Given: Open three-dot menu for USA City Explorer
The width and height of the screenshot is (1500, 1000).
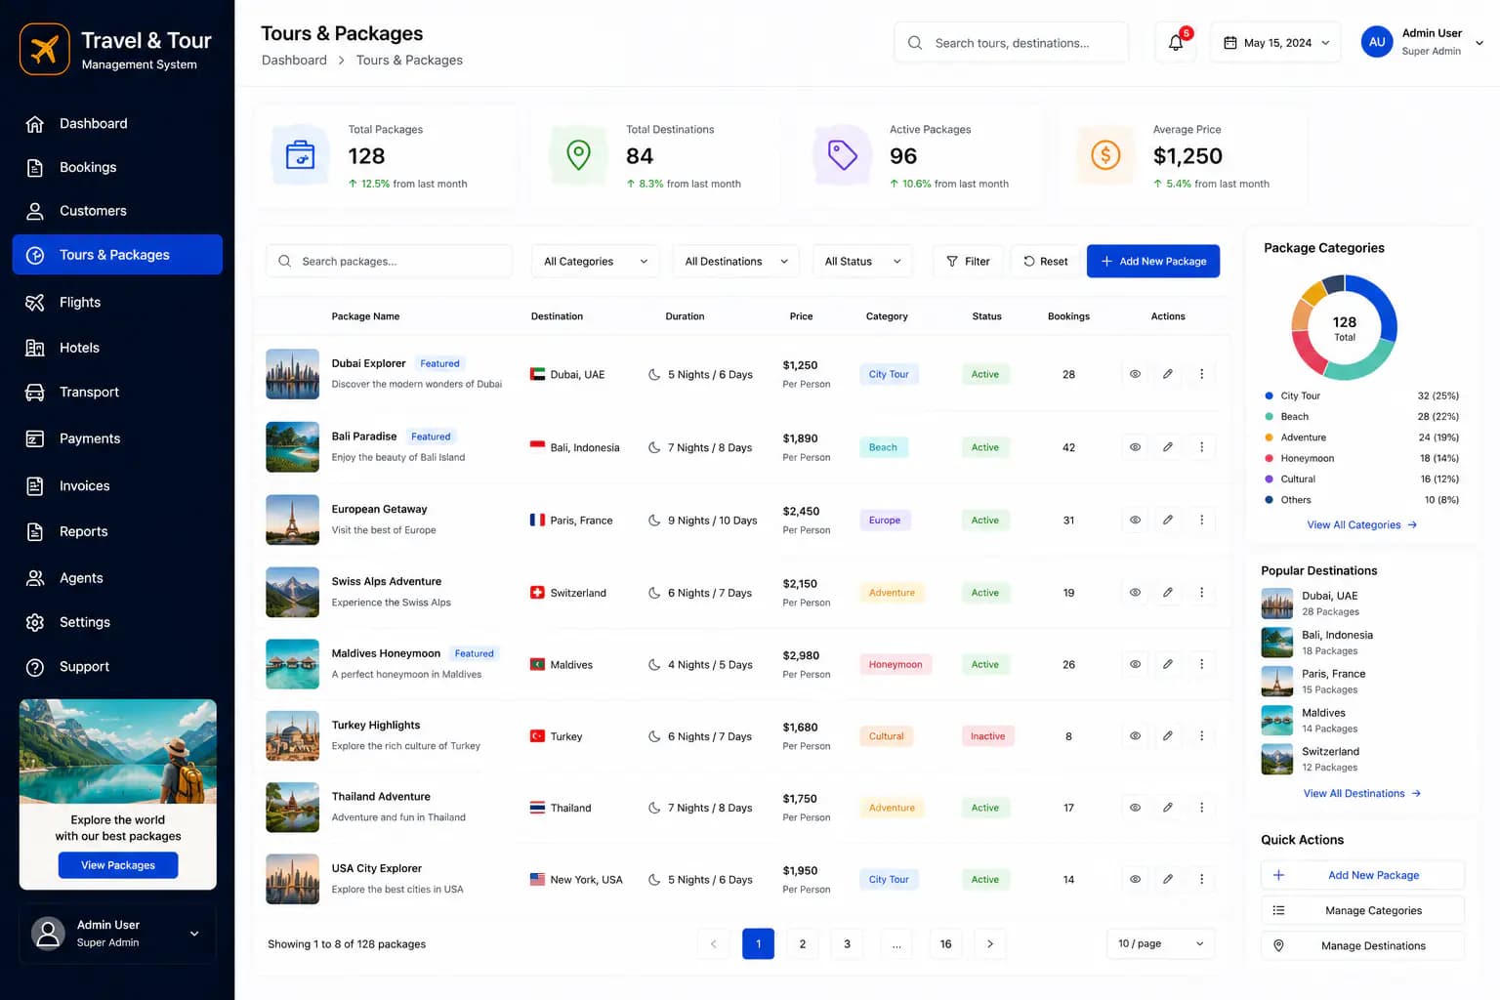Looking at the screenshot, I should tap(1201, 879).
